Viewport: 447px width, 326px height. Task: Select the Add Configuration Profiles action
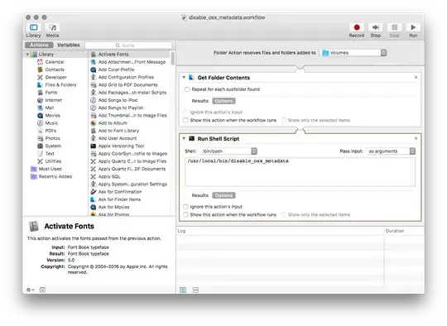pos(130,77)
